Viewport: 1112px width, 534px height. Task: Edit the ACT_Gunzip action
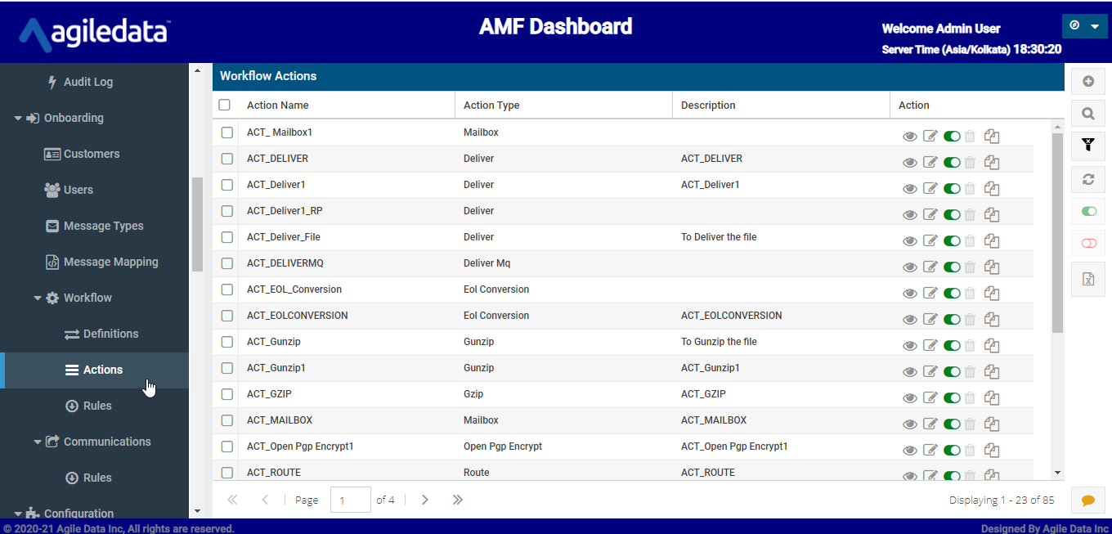(x=930, y=346)
